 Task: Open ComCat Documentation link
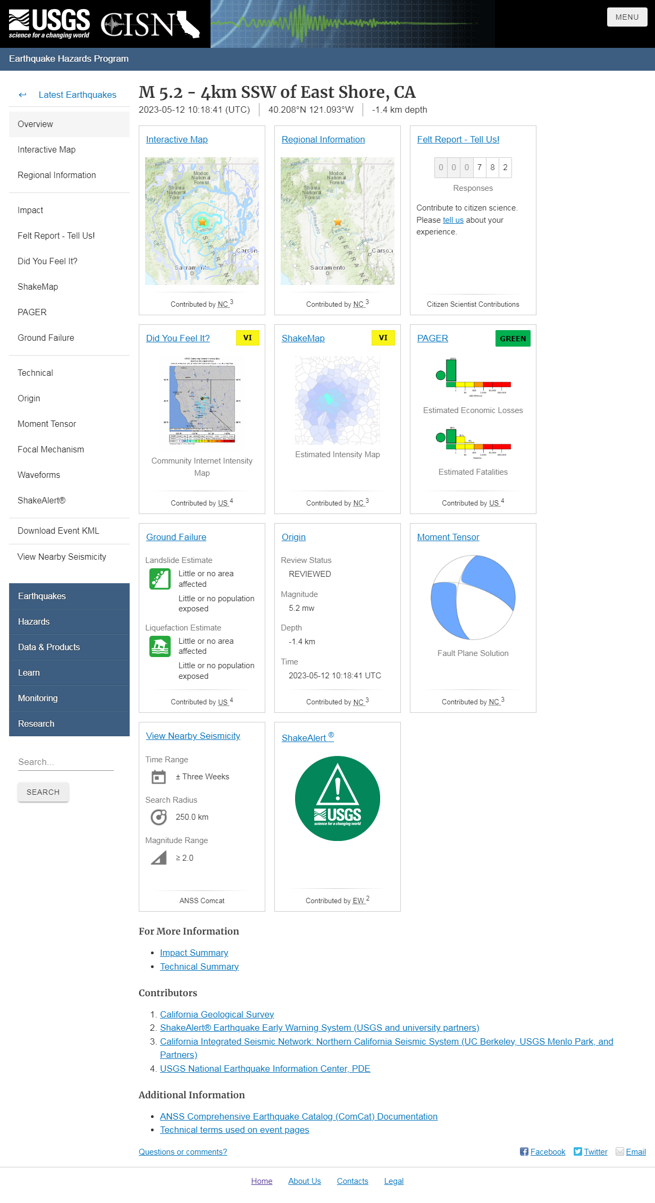tap(299, 1116)
